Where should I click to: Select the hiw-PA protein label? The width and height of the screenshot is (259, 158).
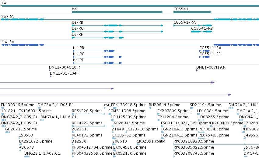pos(8,42)
